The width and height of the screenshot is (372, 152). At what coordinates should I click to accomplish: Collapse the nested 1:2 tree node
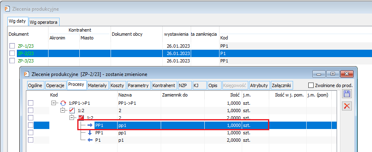(x=72, y=117)
